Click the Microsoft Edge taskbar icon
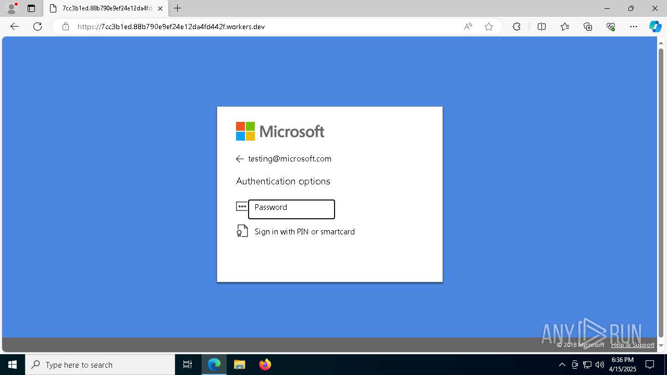667x375 pixels. (x=214, y=365)
